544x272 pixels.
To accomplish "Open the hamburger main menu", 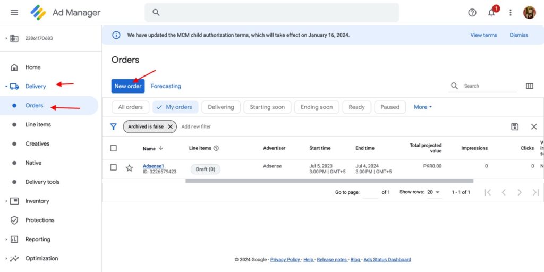I will click(x=14, y=13).
